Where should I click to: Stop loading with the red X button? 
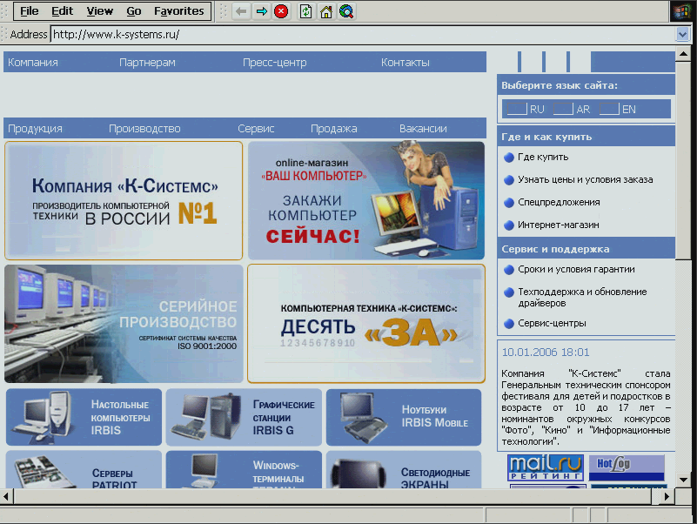coord(281,11)
